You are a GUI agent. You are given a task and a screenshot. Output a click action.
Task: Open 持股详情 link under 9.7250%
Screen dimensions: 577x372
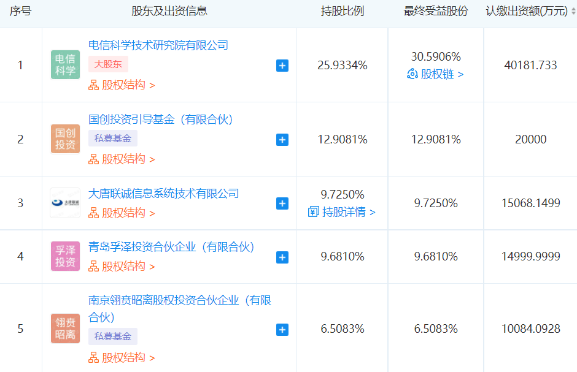342,212
